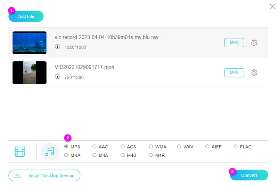Click info icon beside 720*1280 resolution
The image size is (278, 188).
tap(57, 77)
